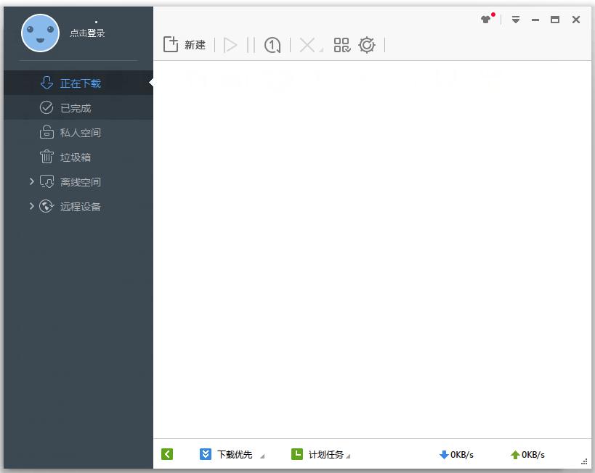Open the New download task creator

pos(184,44)
